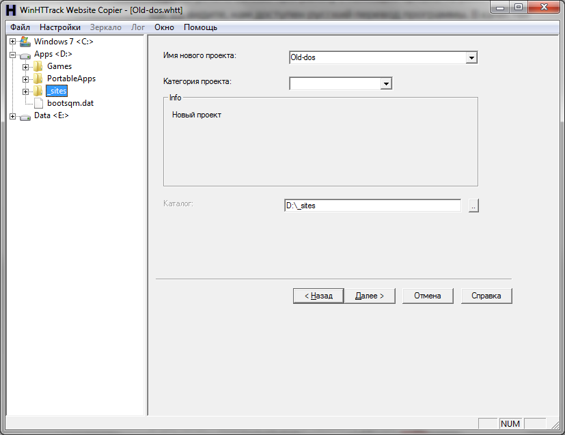
Task: Click the NUM status bar indicator
Action: (x=510, y=424)
